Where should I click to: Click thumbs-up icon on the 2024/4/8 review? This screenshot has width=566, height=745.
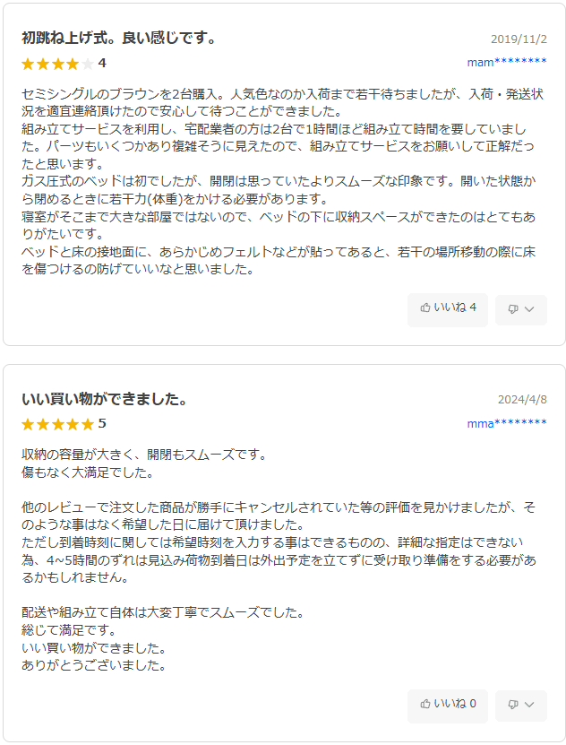point(425,705)
